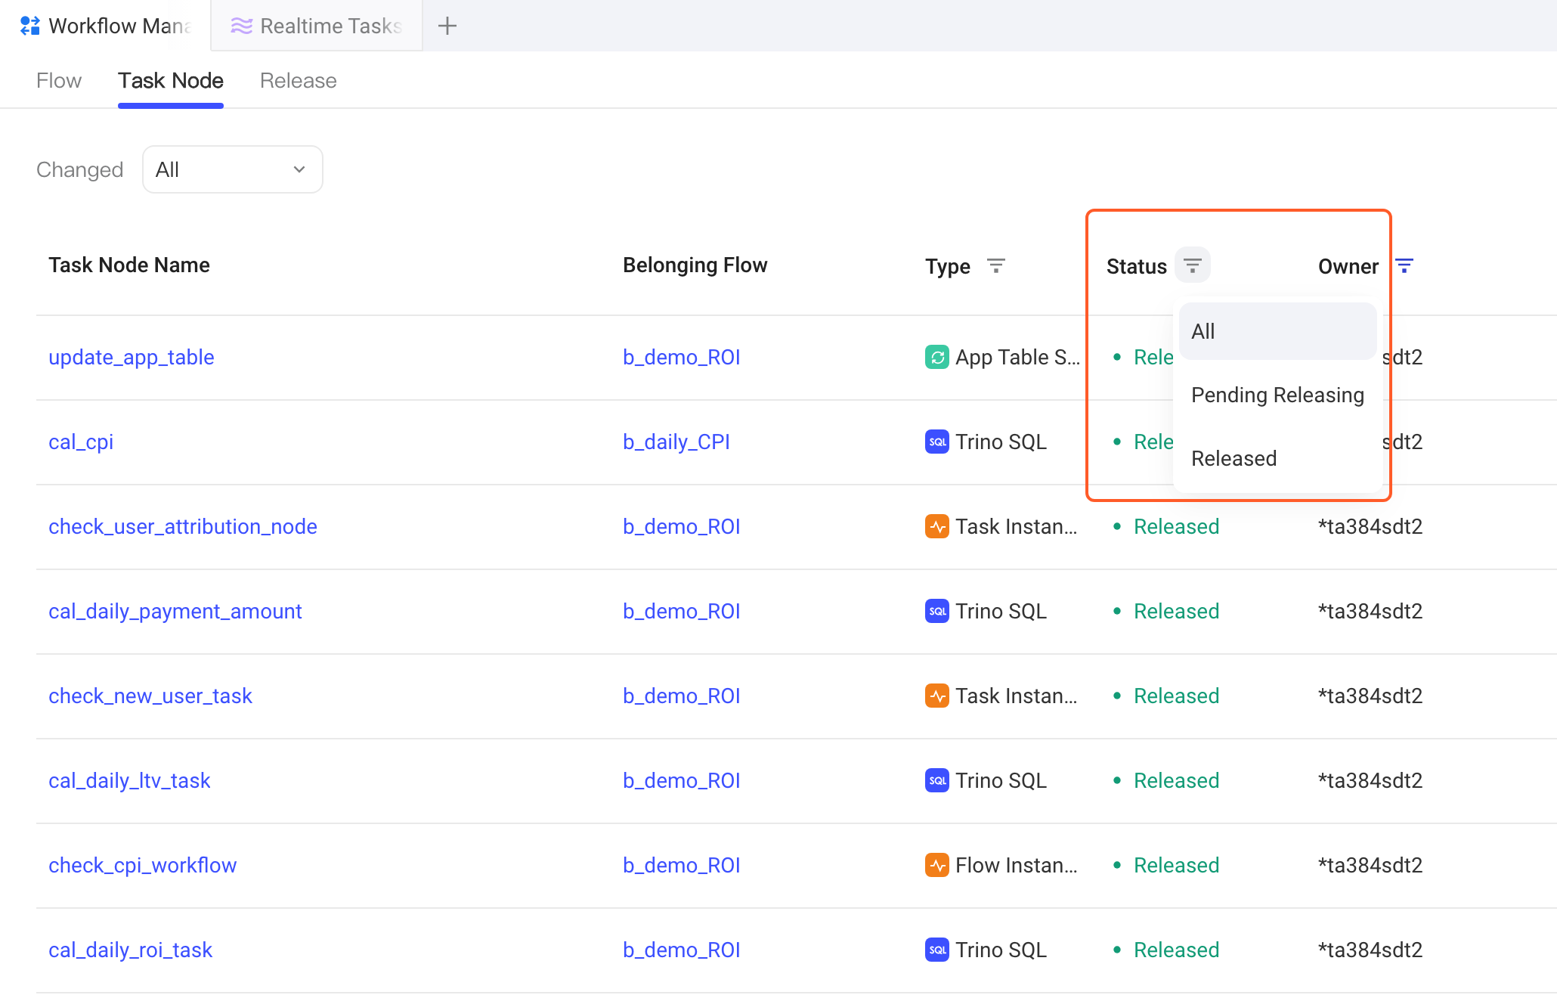Click the Workflow Management tab icon

tap(30, 26)
